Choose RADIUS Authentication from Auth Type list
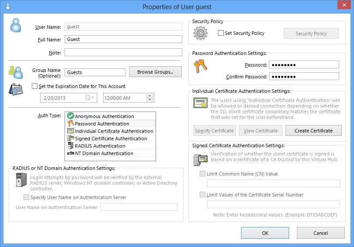The height and width of the screenshot is (247, 354). coord(100,146)
